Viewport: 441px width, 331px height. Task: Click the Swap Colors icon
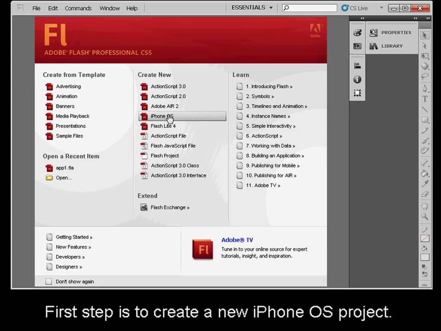tap(424, 274)
